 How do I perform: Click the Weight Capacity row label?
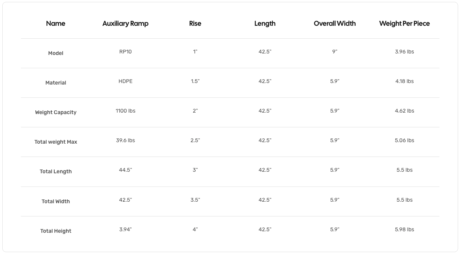pos(55,112)
